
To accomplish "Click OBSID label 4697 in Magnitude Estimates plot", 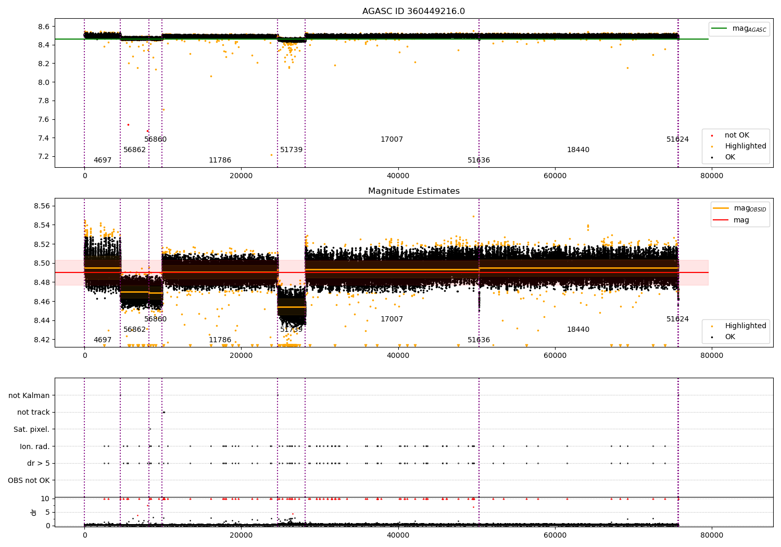I will [103, 340].
